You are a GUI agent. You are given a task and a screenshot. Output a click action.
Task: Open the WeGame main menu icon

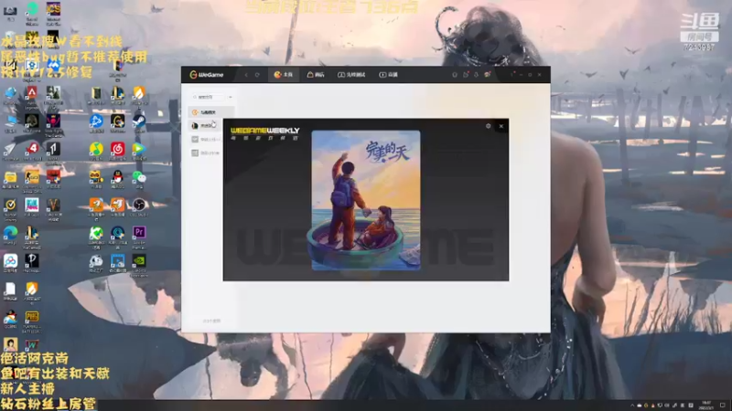coord(512,75)
